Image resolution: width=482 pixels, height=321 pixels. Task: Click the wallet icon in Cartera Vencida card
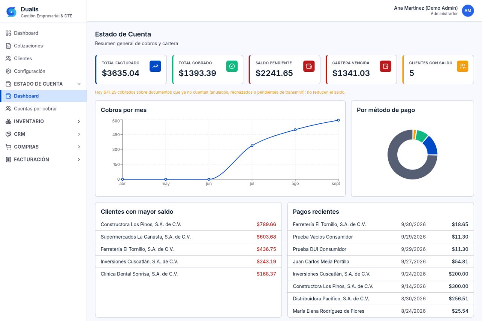pyautogui.click(x=386, y=66)
